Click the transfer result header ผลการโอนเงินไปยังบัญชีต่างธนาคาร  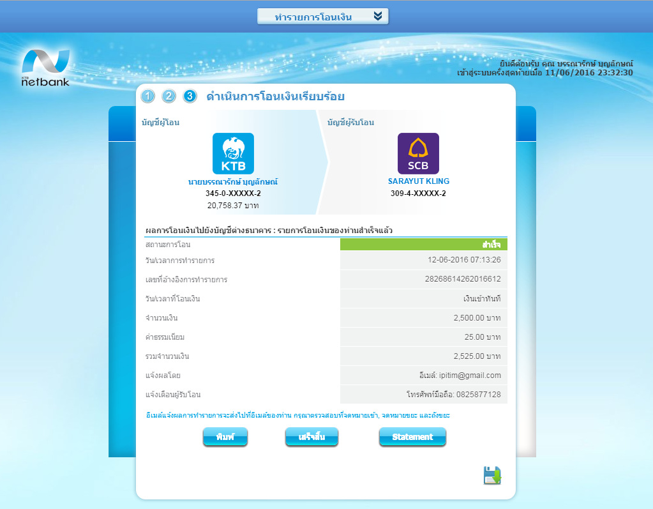pos(208,231)
